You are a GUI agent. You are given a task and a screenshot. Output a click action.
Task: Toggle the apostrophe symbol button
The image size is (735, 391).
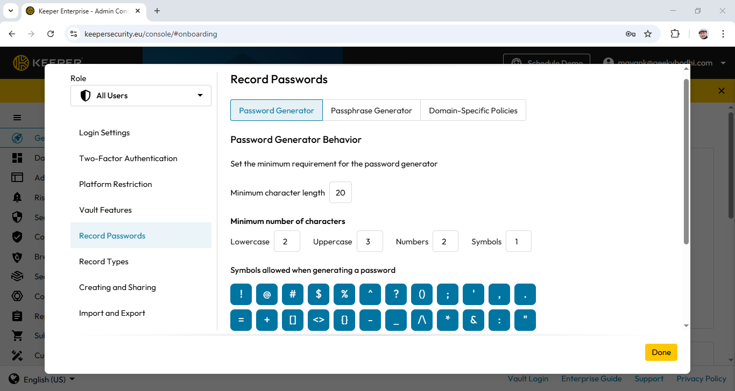[473, 294]
